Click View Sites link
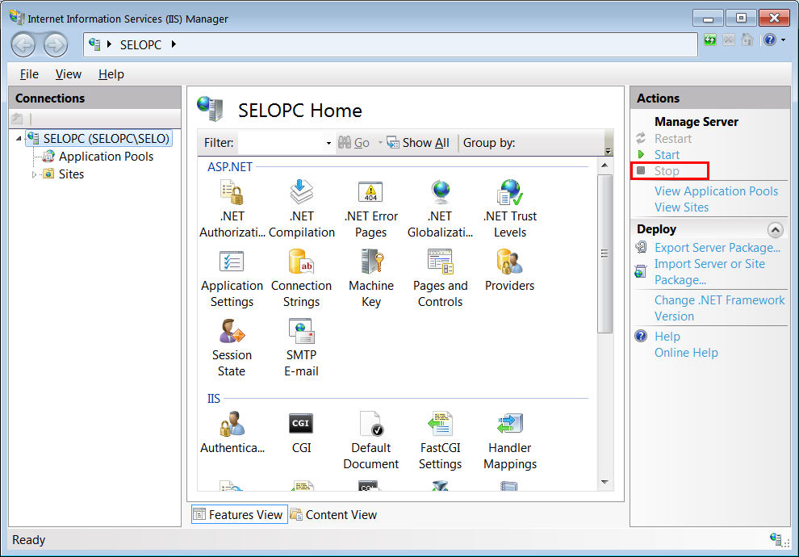The width and height of the screenshot is (799, 557). [681, 207]
